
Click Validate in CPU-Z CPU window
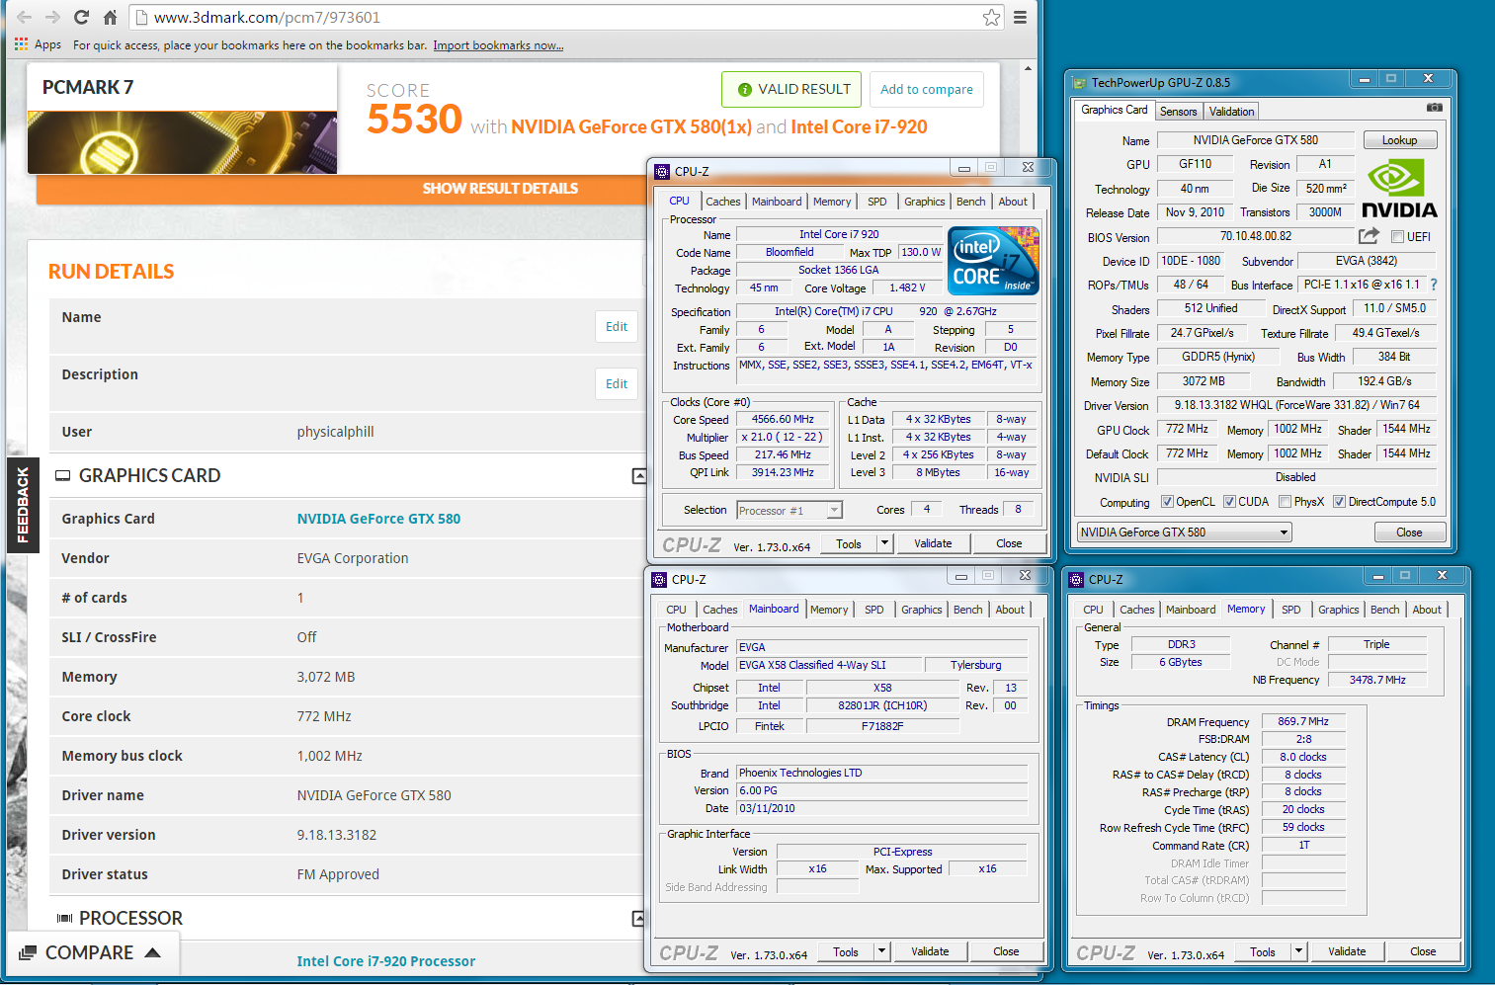pyautogui.click(x=933, y=543)
